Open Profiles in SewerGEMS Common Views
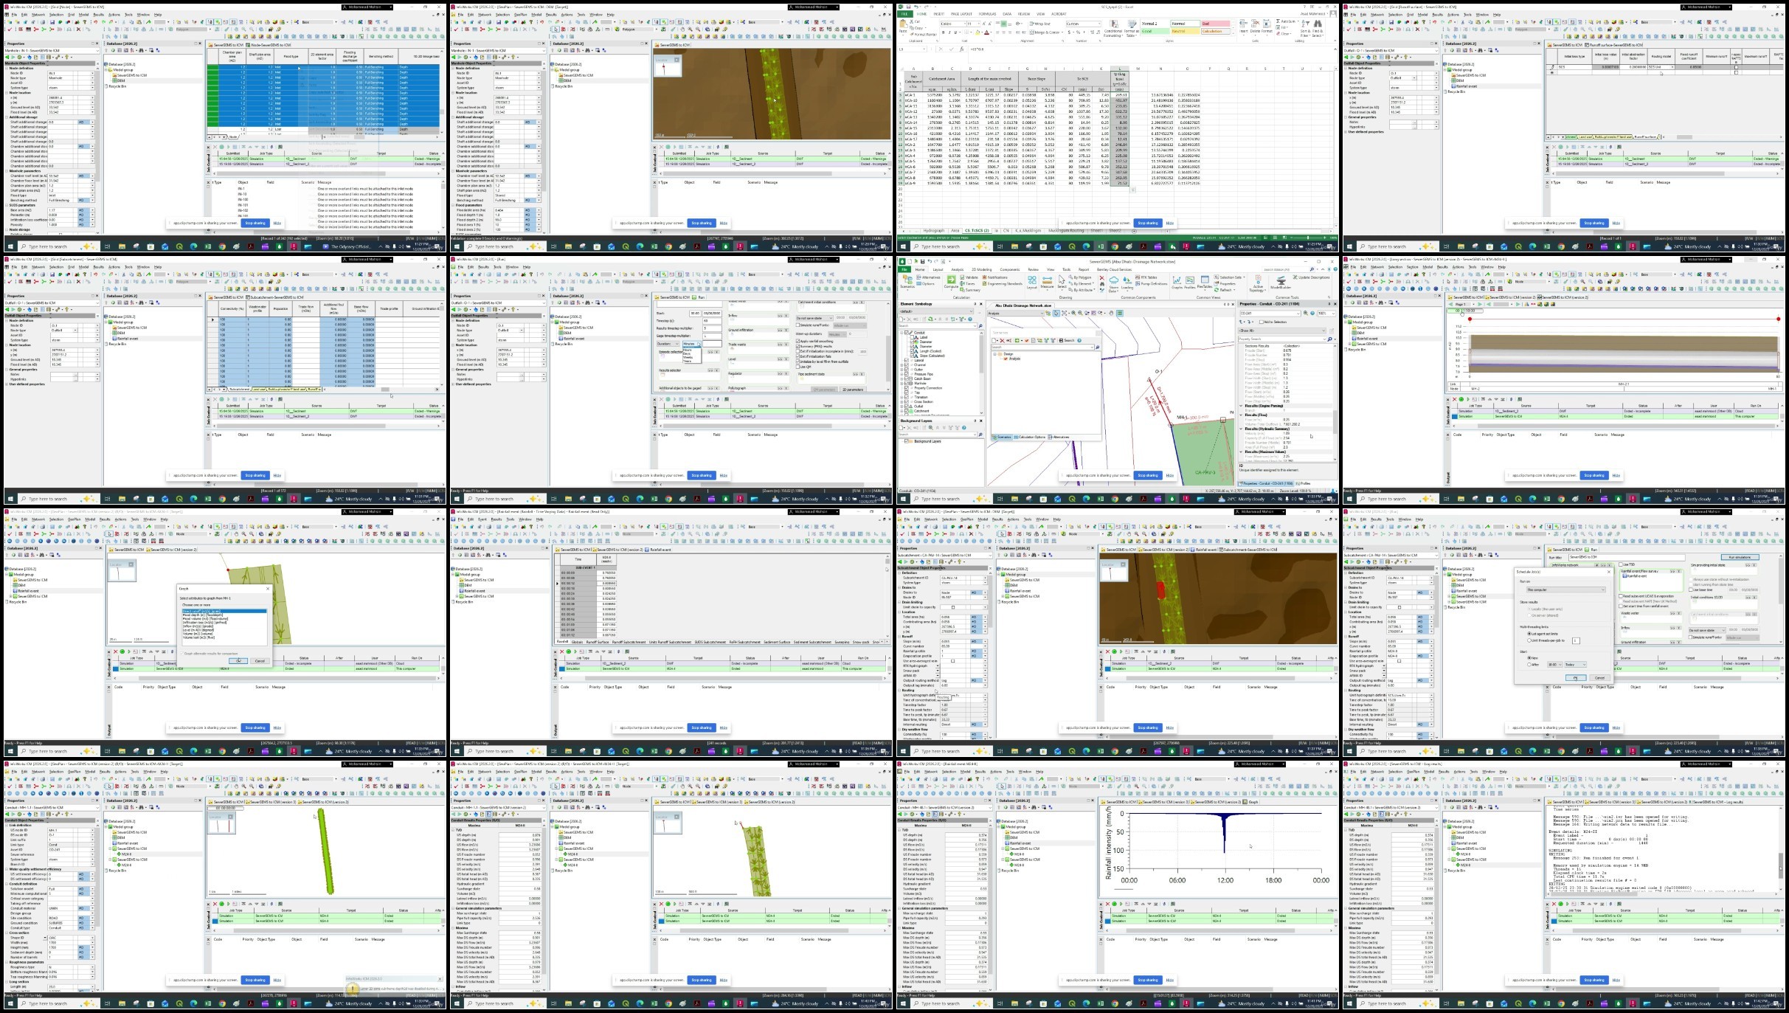Viewport: 1789px width, 1013px height. [x=1189, y=282]
